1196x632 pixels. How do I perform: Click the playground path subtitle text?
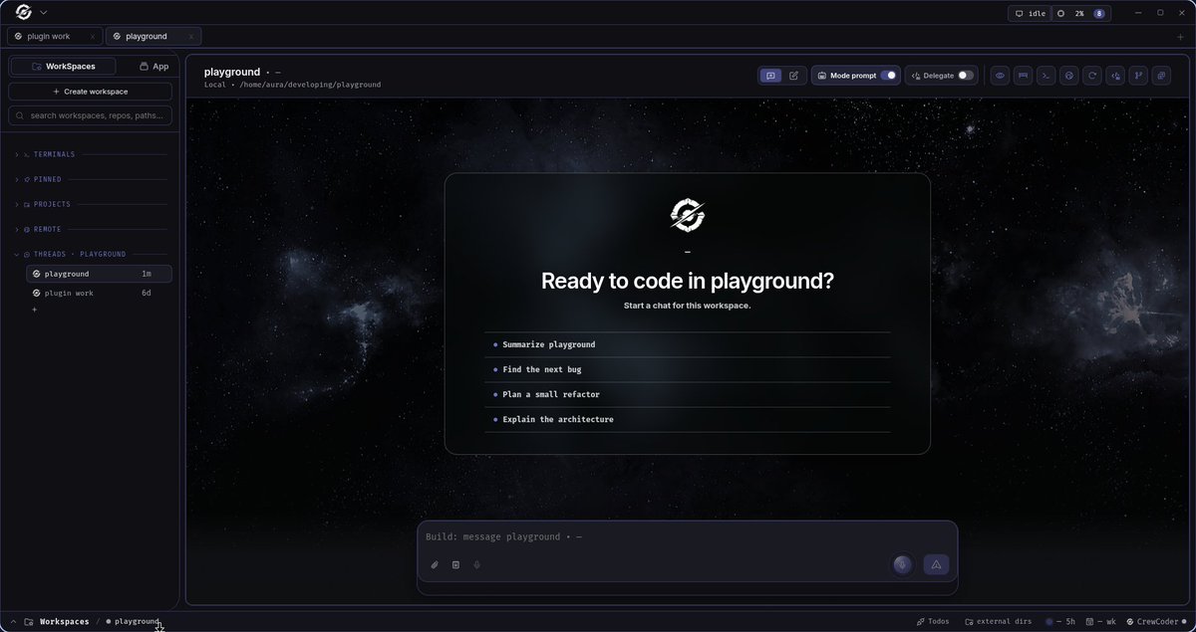(292, 85)
